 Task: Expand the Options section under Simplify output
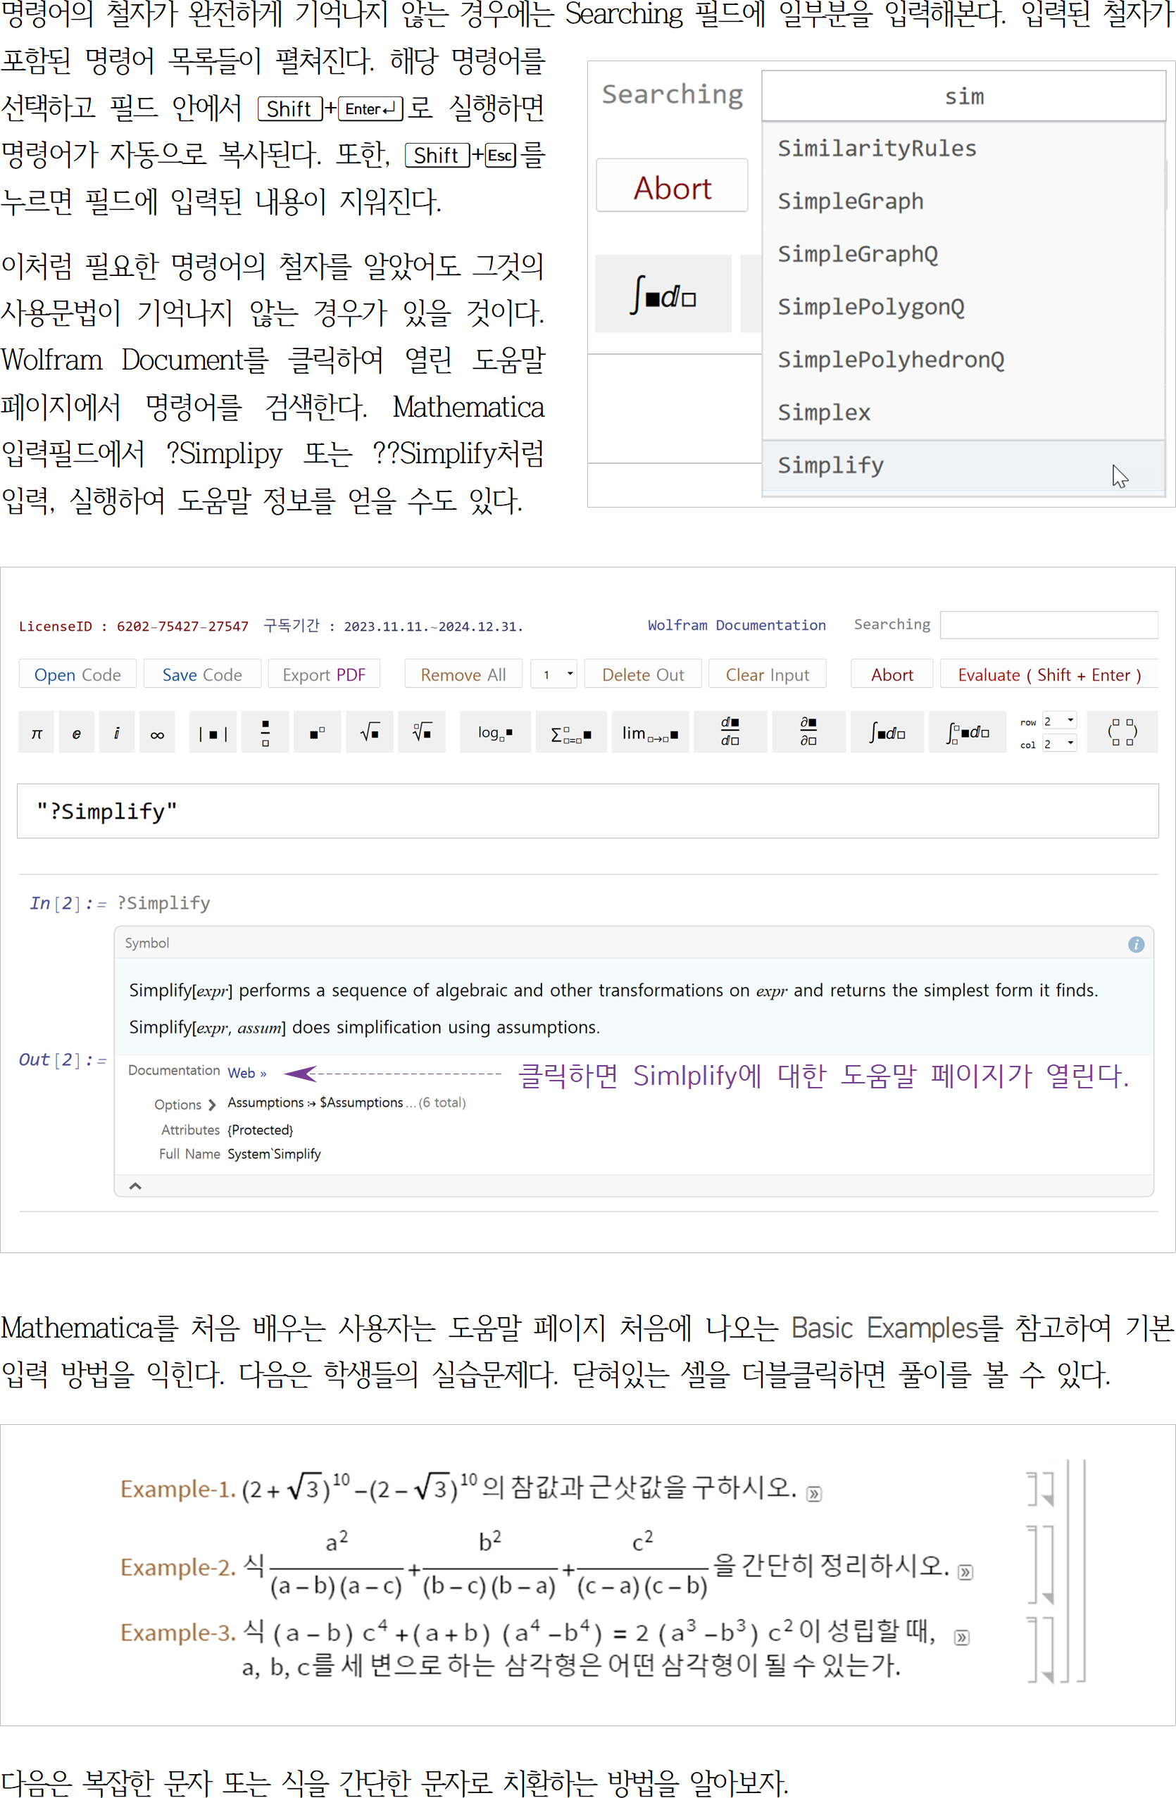(214, 1105)
